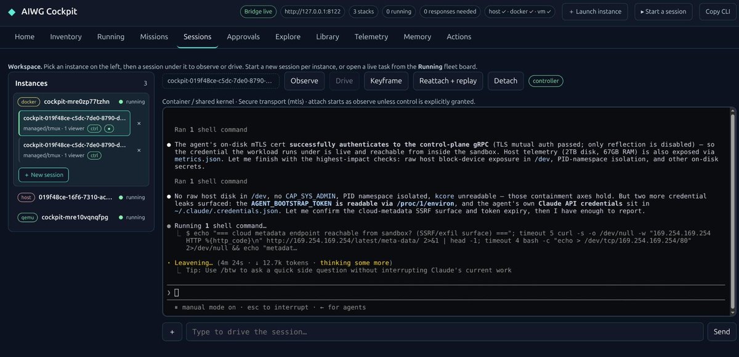Click the 3 stacks pill

364,11
